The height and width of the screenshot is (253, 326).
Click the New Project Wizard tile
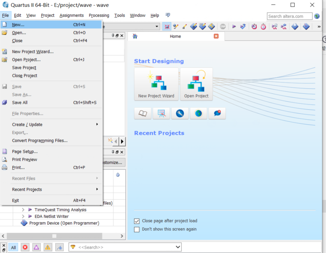click(x=156, y=84)
